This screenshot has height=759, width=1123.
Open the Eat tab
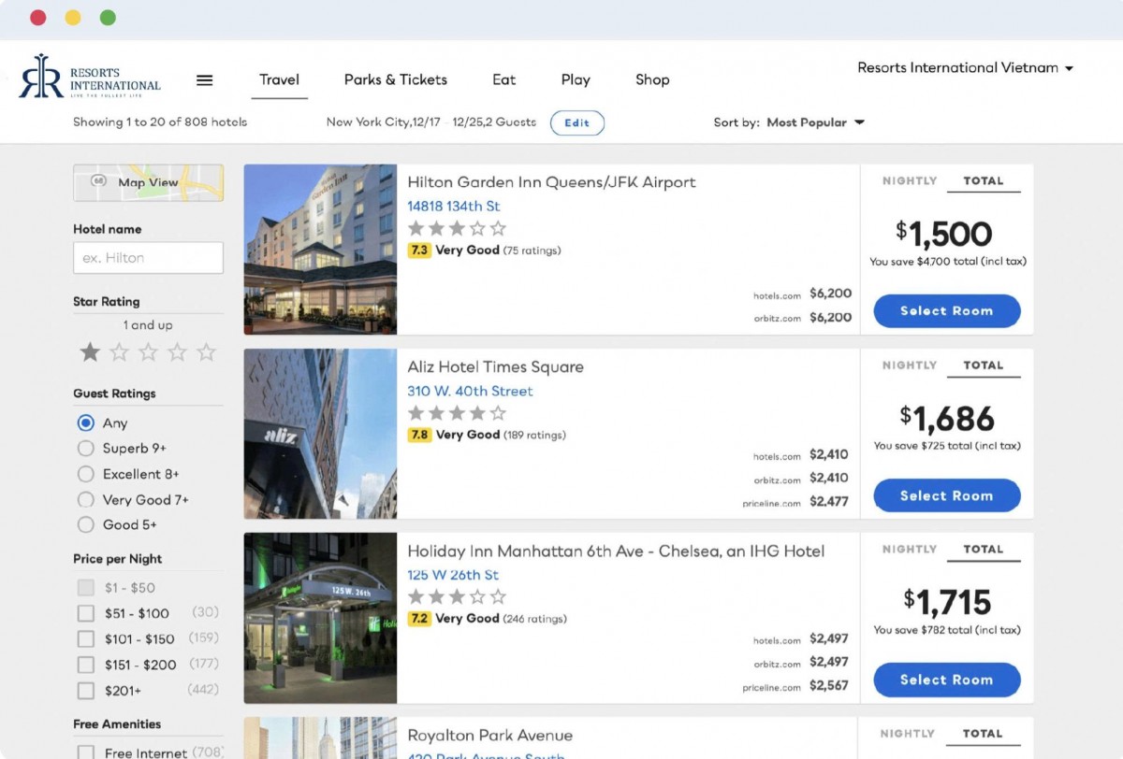(x=503, y=79)
